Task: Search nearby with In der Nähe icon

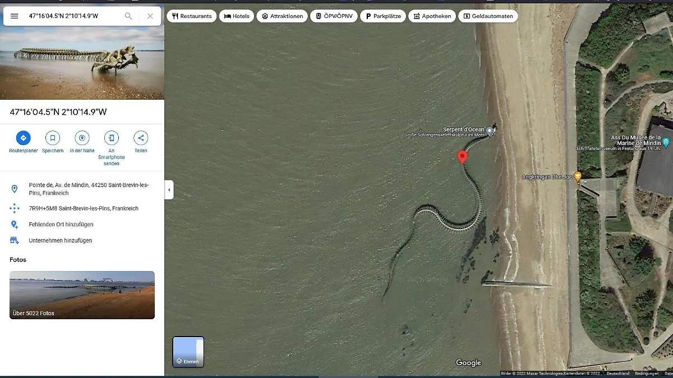Action: [x=82, y=138]
